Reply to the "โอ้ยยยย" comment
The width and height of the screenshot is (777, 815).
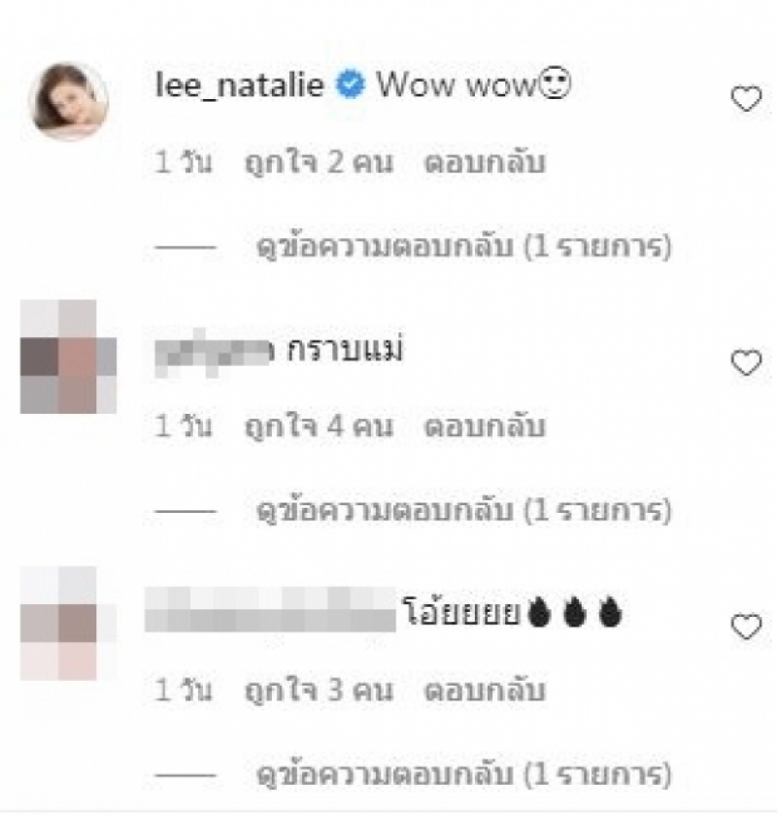click(x=485, y=691)
